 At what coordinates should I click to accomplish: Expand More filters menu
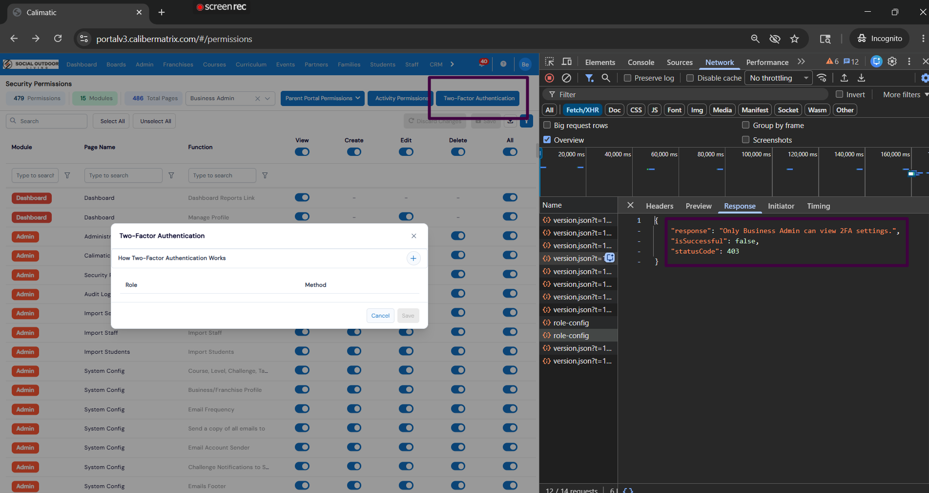coord(906,94)
